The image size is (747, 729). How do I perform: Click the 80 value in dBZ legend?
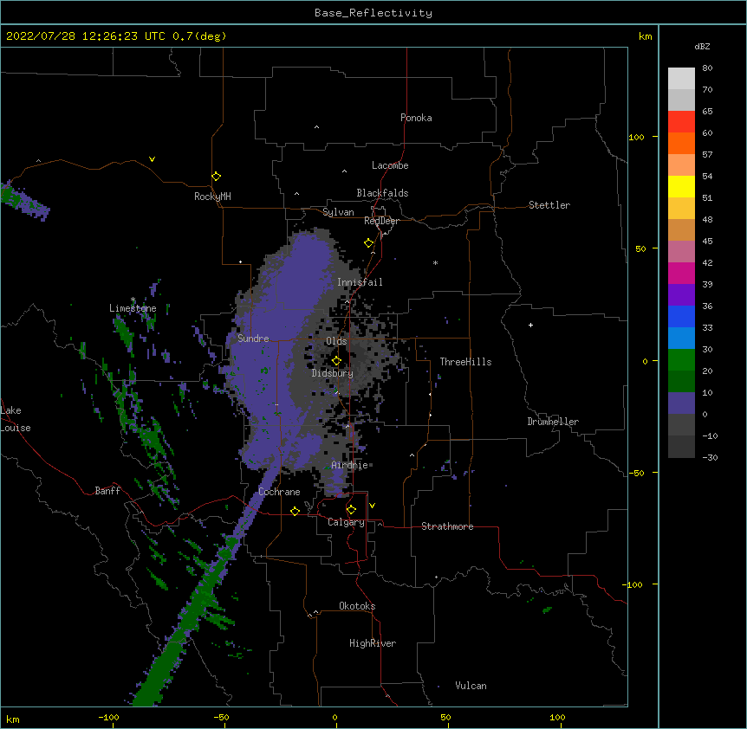(x=707, y=68)
